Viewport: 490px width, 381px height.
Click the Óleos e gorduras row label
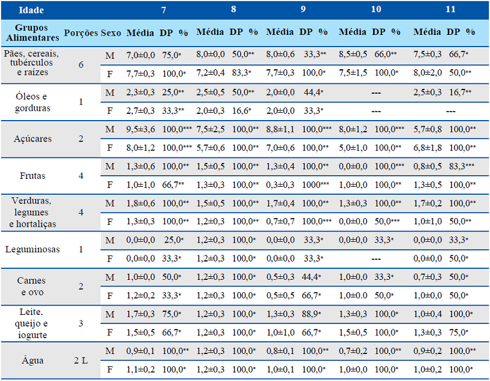pyautogui.click(x=31, y=102)
